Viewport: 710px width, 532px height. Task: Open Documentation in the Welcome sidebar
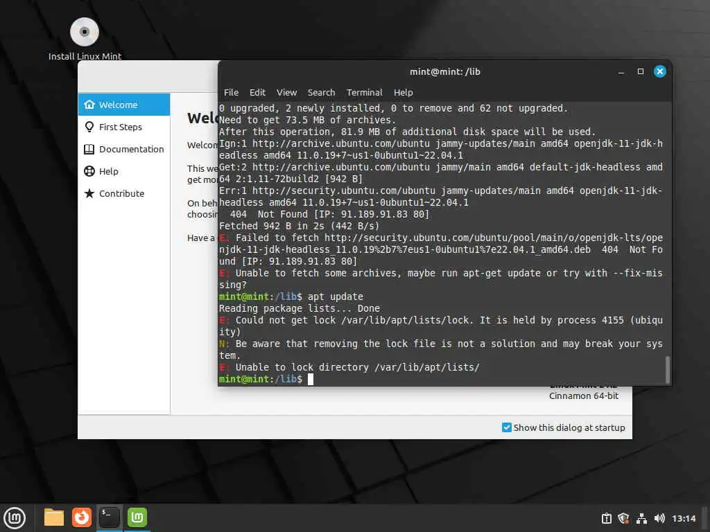click(124, 149)
